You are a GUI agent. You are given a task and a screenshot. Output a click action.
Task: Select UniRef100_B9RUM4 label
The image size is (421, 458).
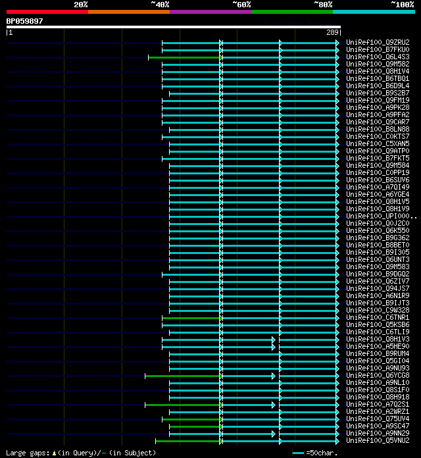378,354
